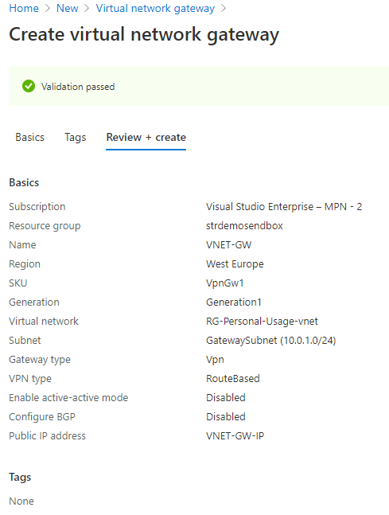
Task: Click chevron after New breadcrumb
Action: point(87,8)
